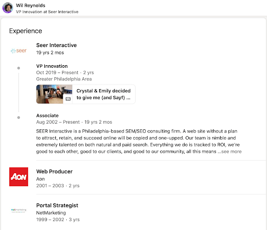Open the Seer Interactive company title
The height and width of the screenshot is (230, 267).
(x=56, y=45)
